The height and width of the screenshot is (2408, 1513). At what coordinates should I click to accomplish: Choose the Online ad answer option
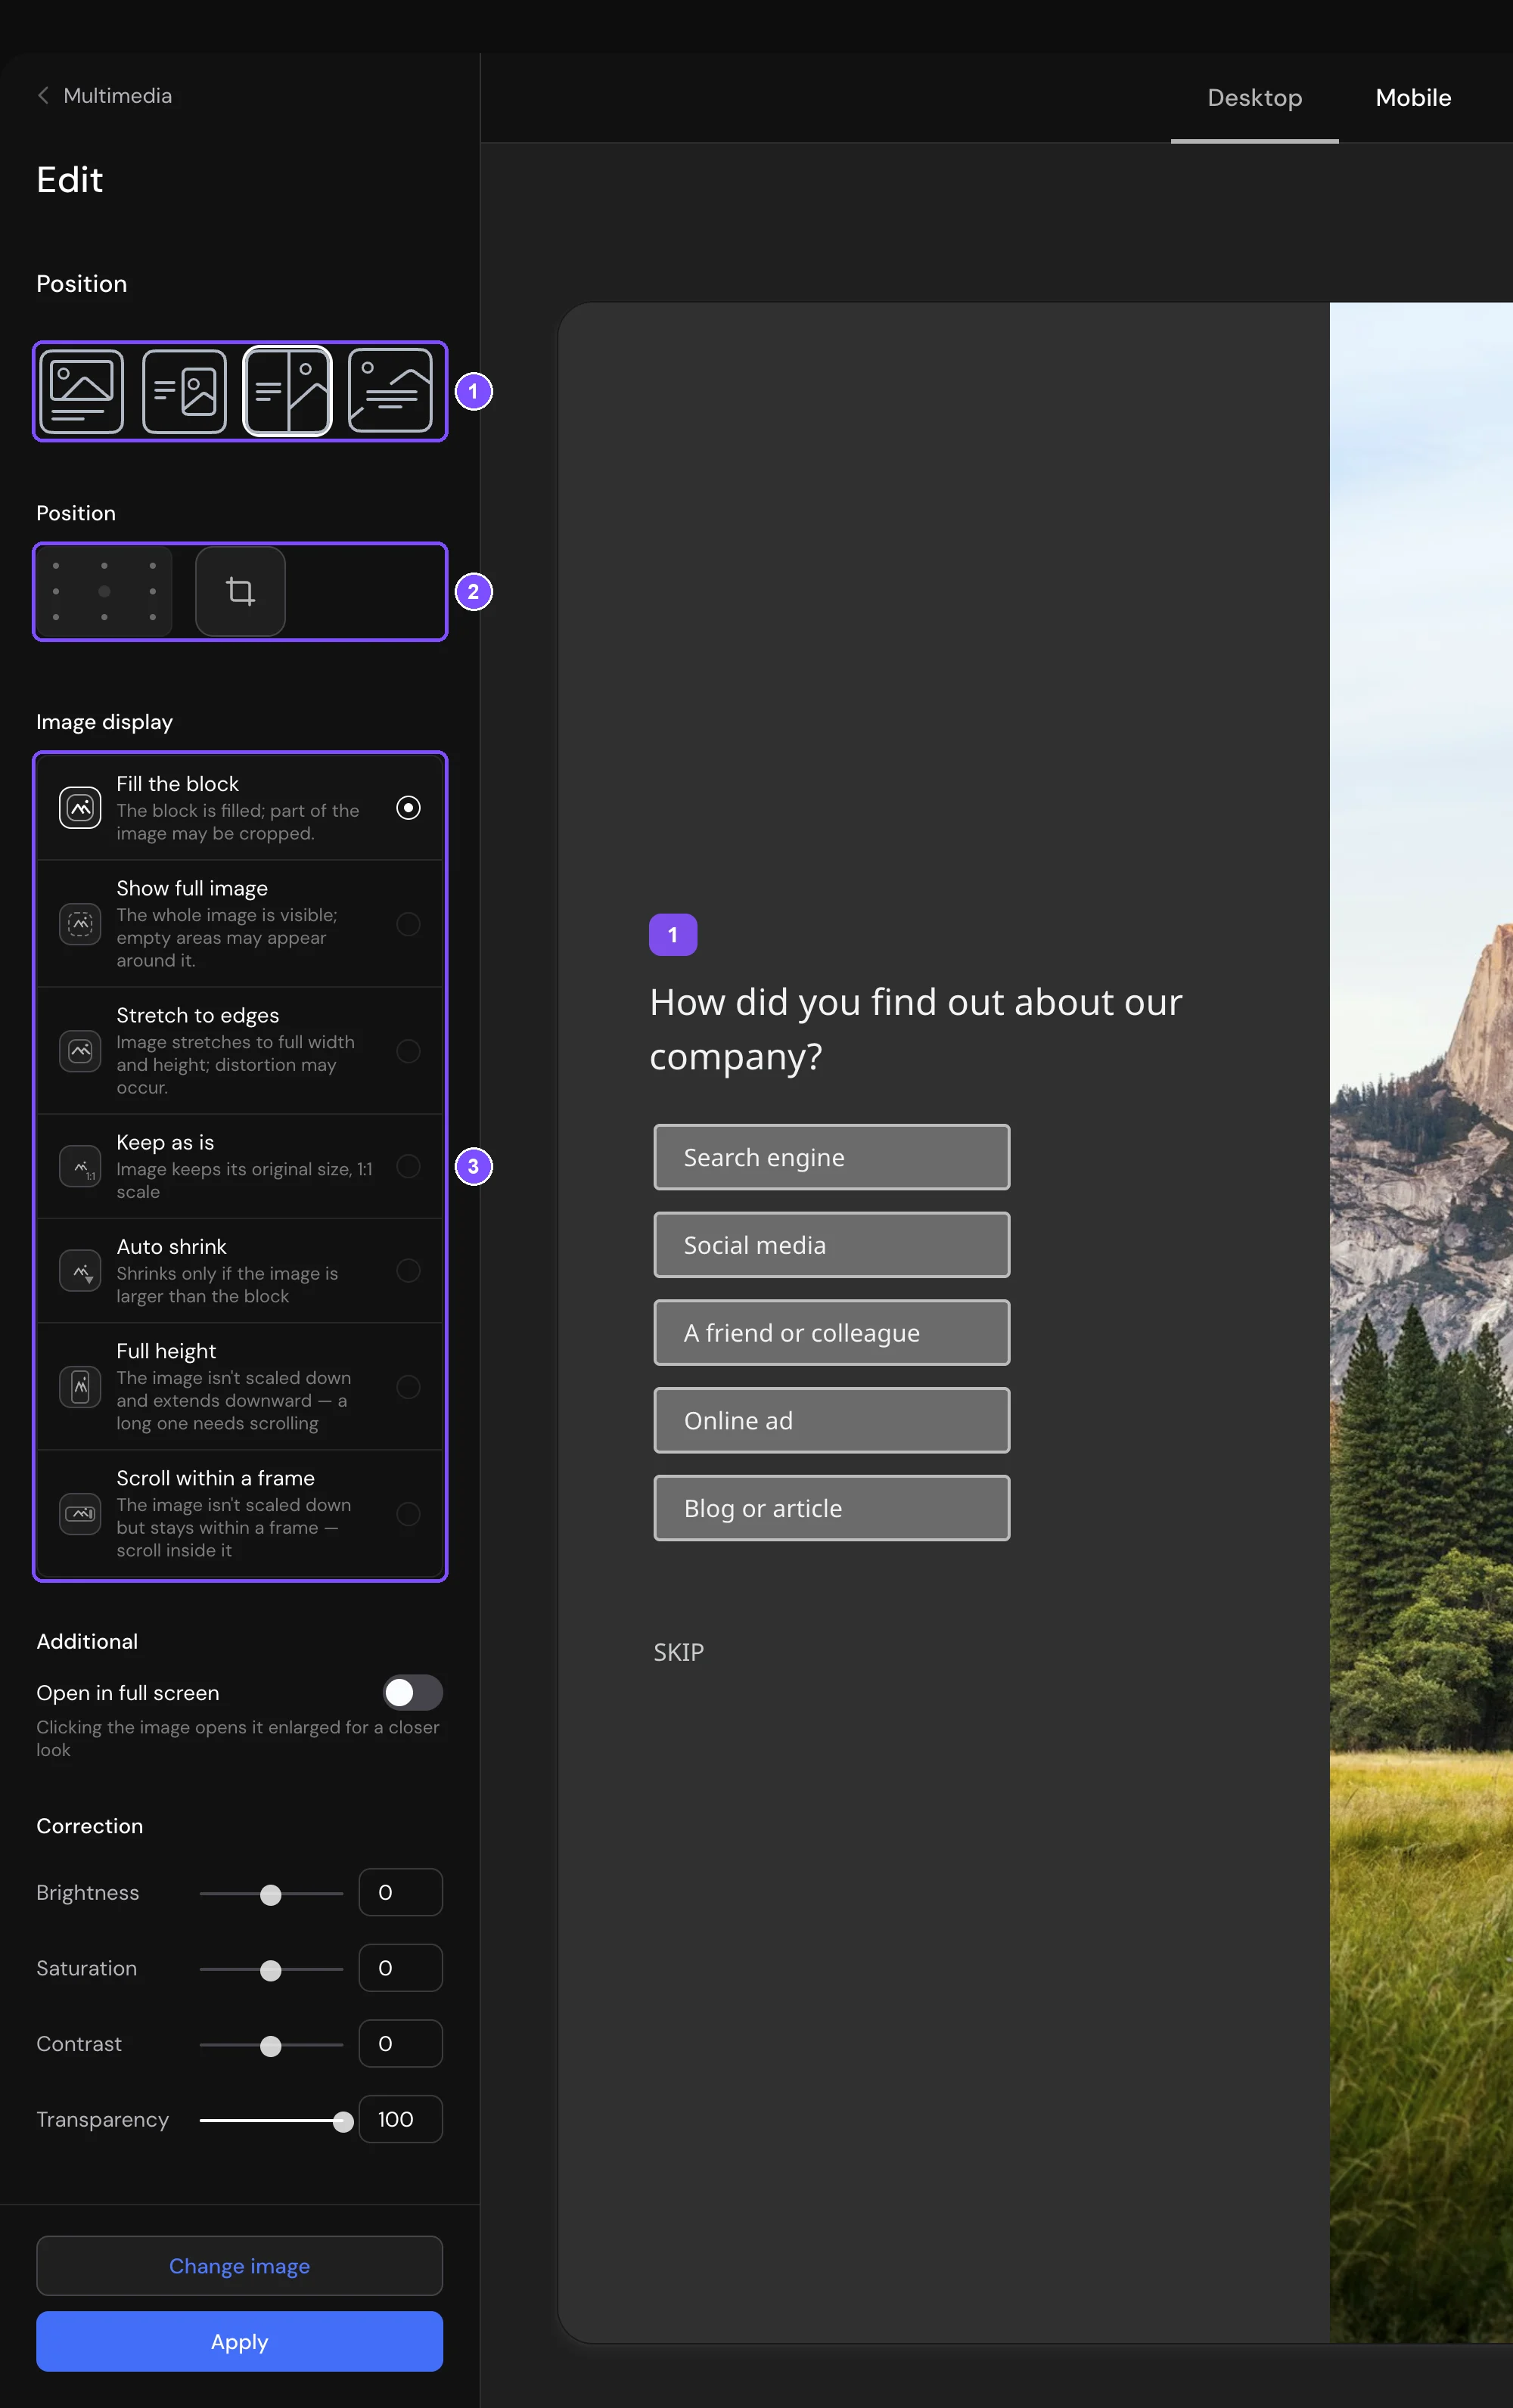[x=831, y=1420]
